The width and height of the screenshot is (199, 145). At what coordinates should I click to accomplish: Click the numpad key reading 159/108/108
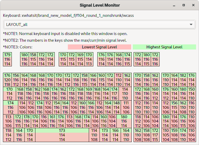pos(175,135)
